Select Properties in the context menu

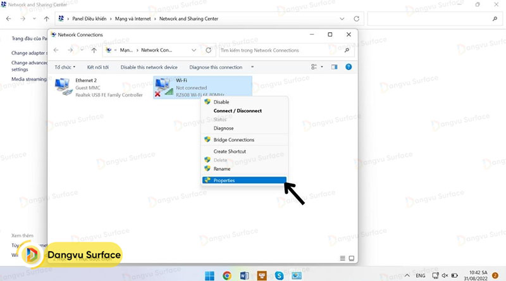[244, 180]
